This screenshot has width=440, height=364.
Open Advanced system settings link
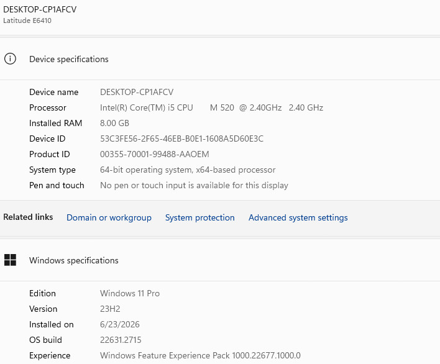pyautogui.click(x=298, y=217)
